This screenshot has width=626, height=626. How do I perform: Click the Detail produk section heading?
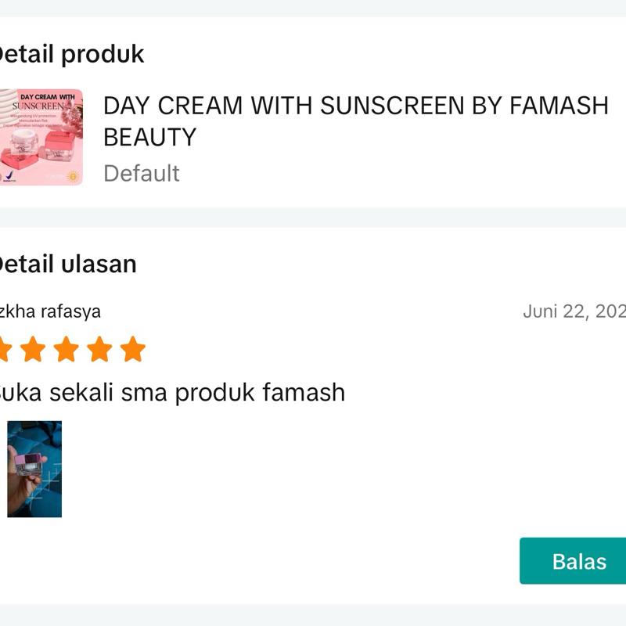pyautogui.click(x=70, y=55)
